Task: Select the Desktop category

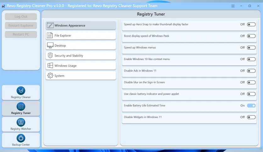Action: point(81,45)
